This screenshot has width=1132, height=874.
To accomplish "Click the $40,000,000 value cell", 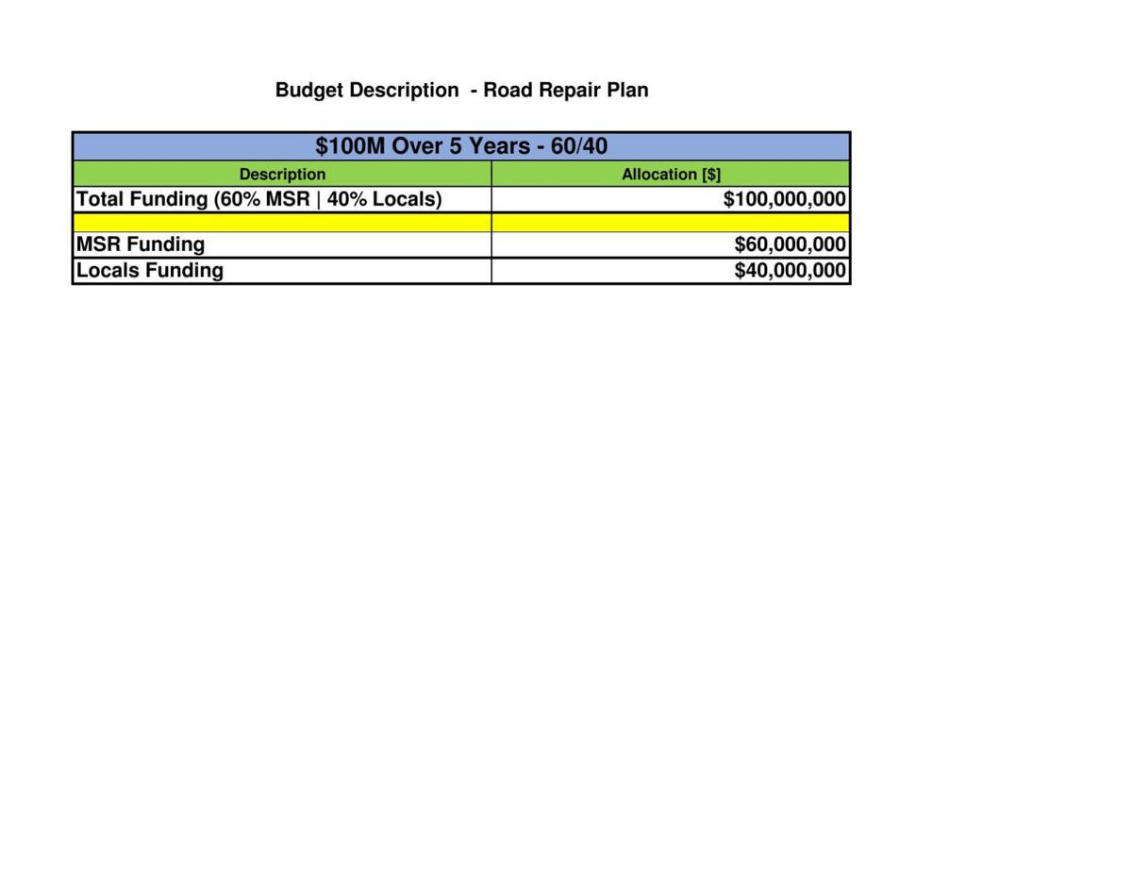I will [791, 270].
